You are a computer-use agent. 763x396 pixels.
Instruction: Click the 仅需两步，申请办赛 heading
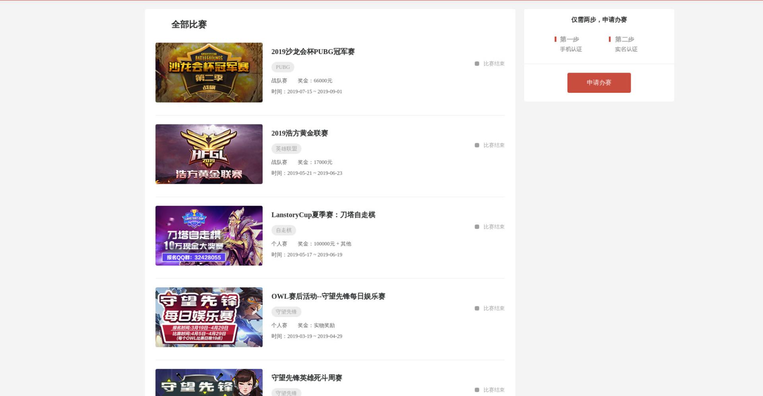click(599, 19)
